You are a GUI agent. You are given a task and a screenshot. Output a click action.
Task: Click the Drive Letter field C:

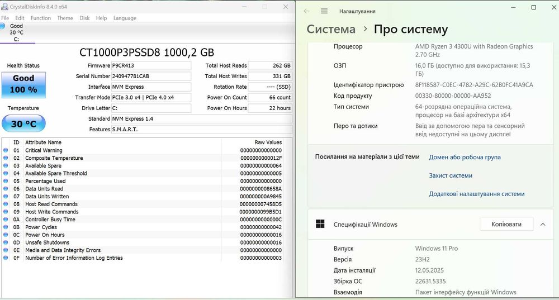(x=151, y=108)
